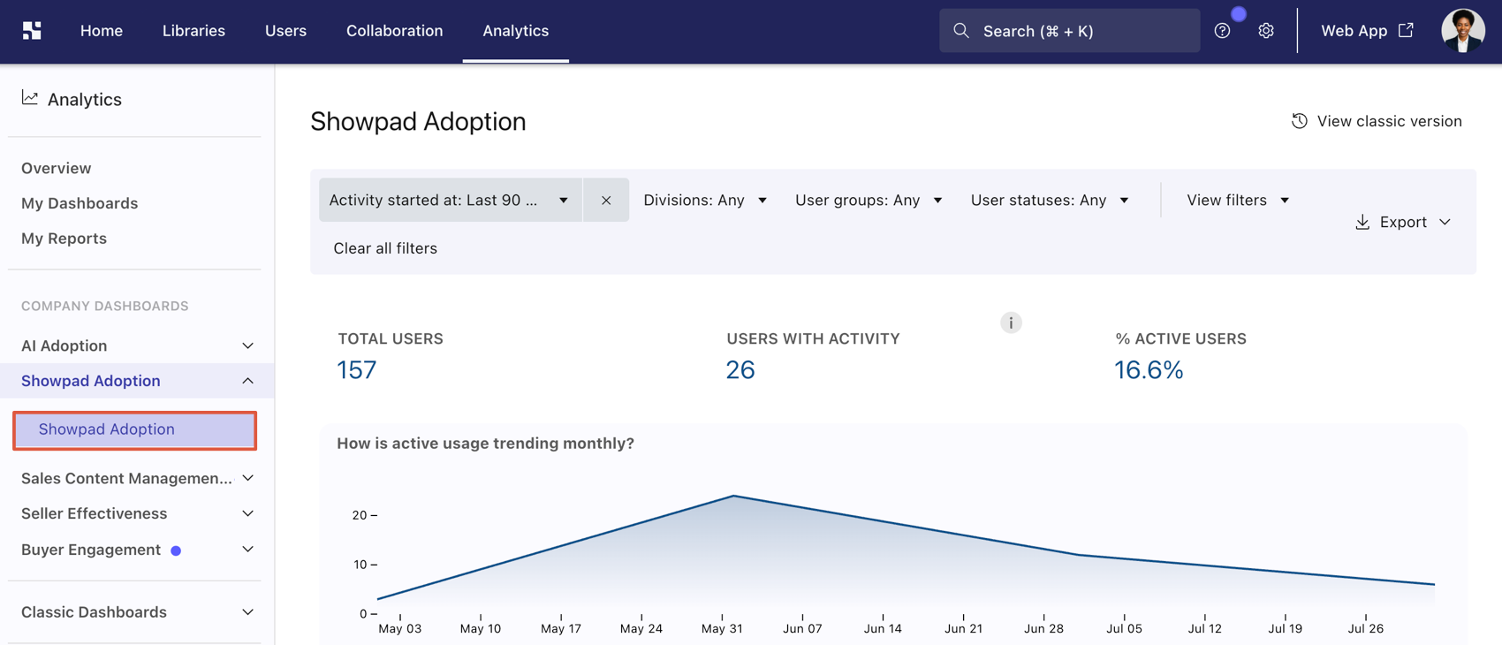This screenshot has height=645, width=1502.
Task: Open the Libraries tab
Action: pos(193,31)
